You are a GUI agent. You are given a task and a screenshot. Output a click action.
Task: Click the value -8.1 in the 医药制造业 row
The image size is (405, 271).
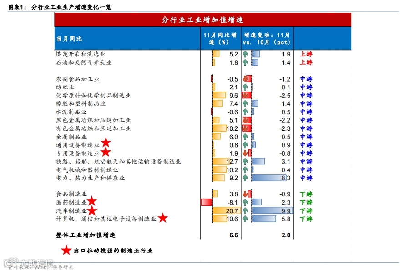point(233,202)
